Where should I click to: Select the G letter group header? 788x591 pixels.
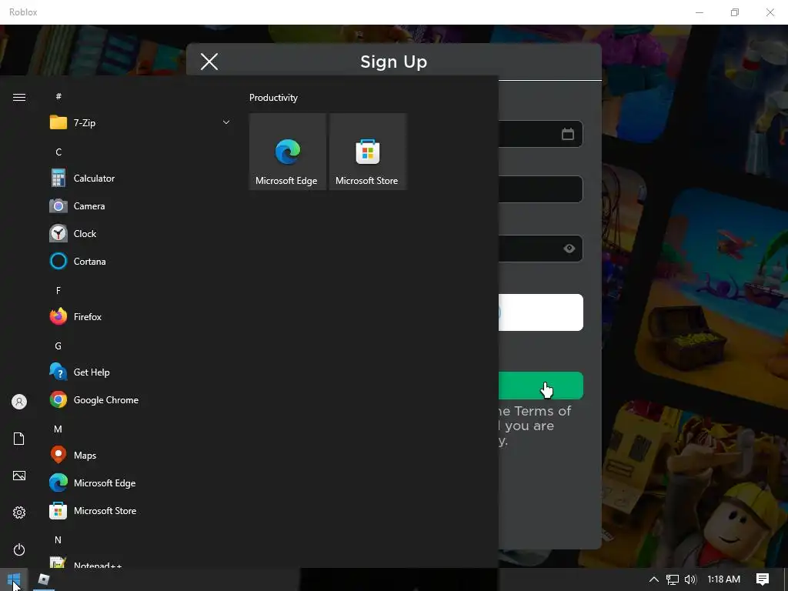[58, 346]
